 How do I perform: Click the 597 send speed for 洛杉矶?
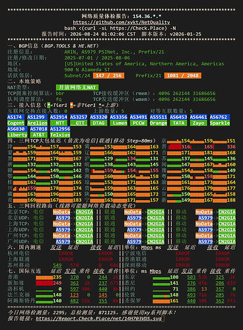[x=75, y=289]
